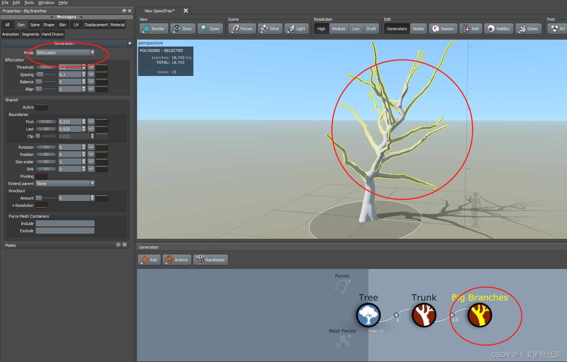Switch edit mode to Generators
The image size is (567, 362).
coord(397,29)
